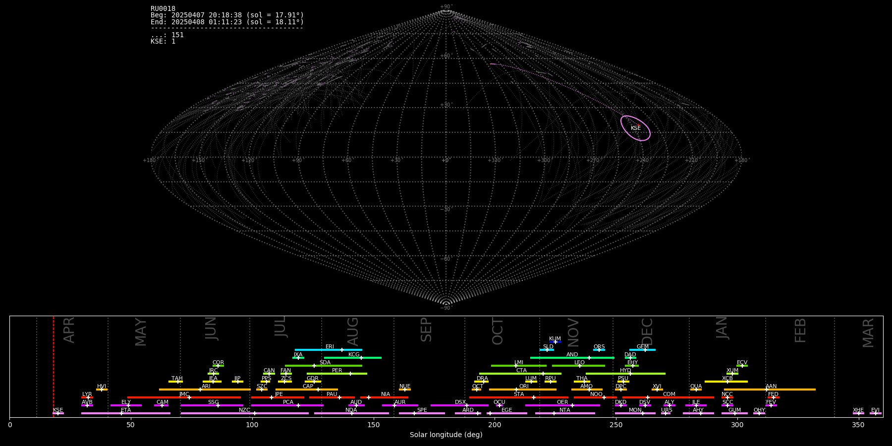Select the AND shower label
Screen dimensions: 892x446
[x=572, y=355]
